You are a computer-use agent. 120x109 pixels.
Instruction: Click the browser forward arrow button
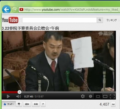pos(15,9)
